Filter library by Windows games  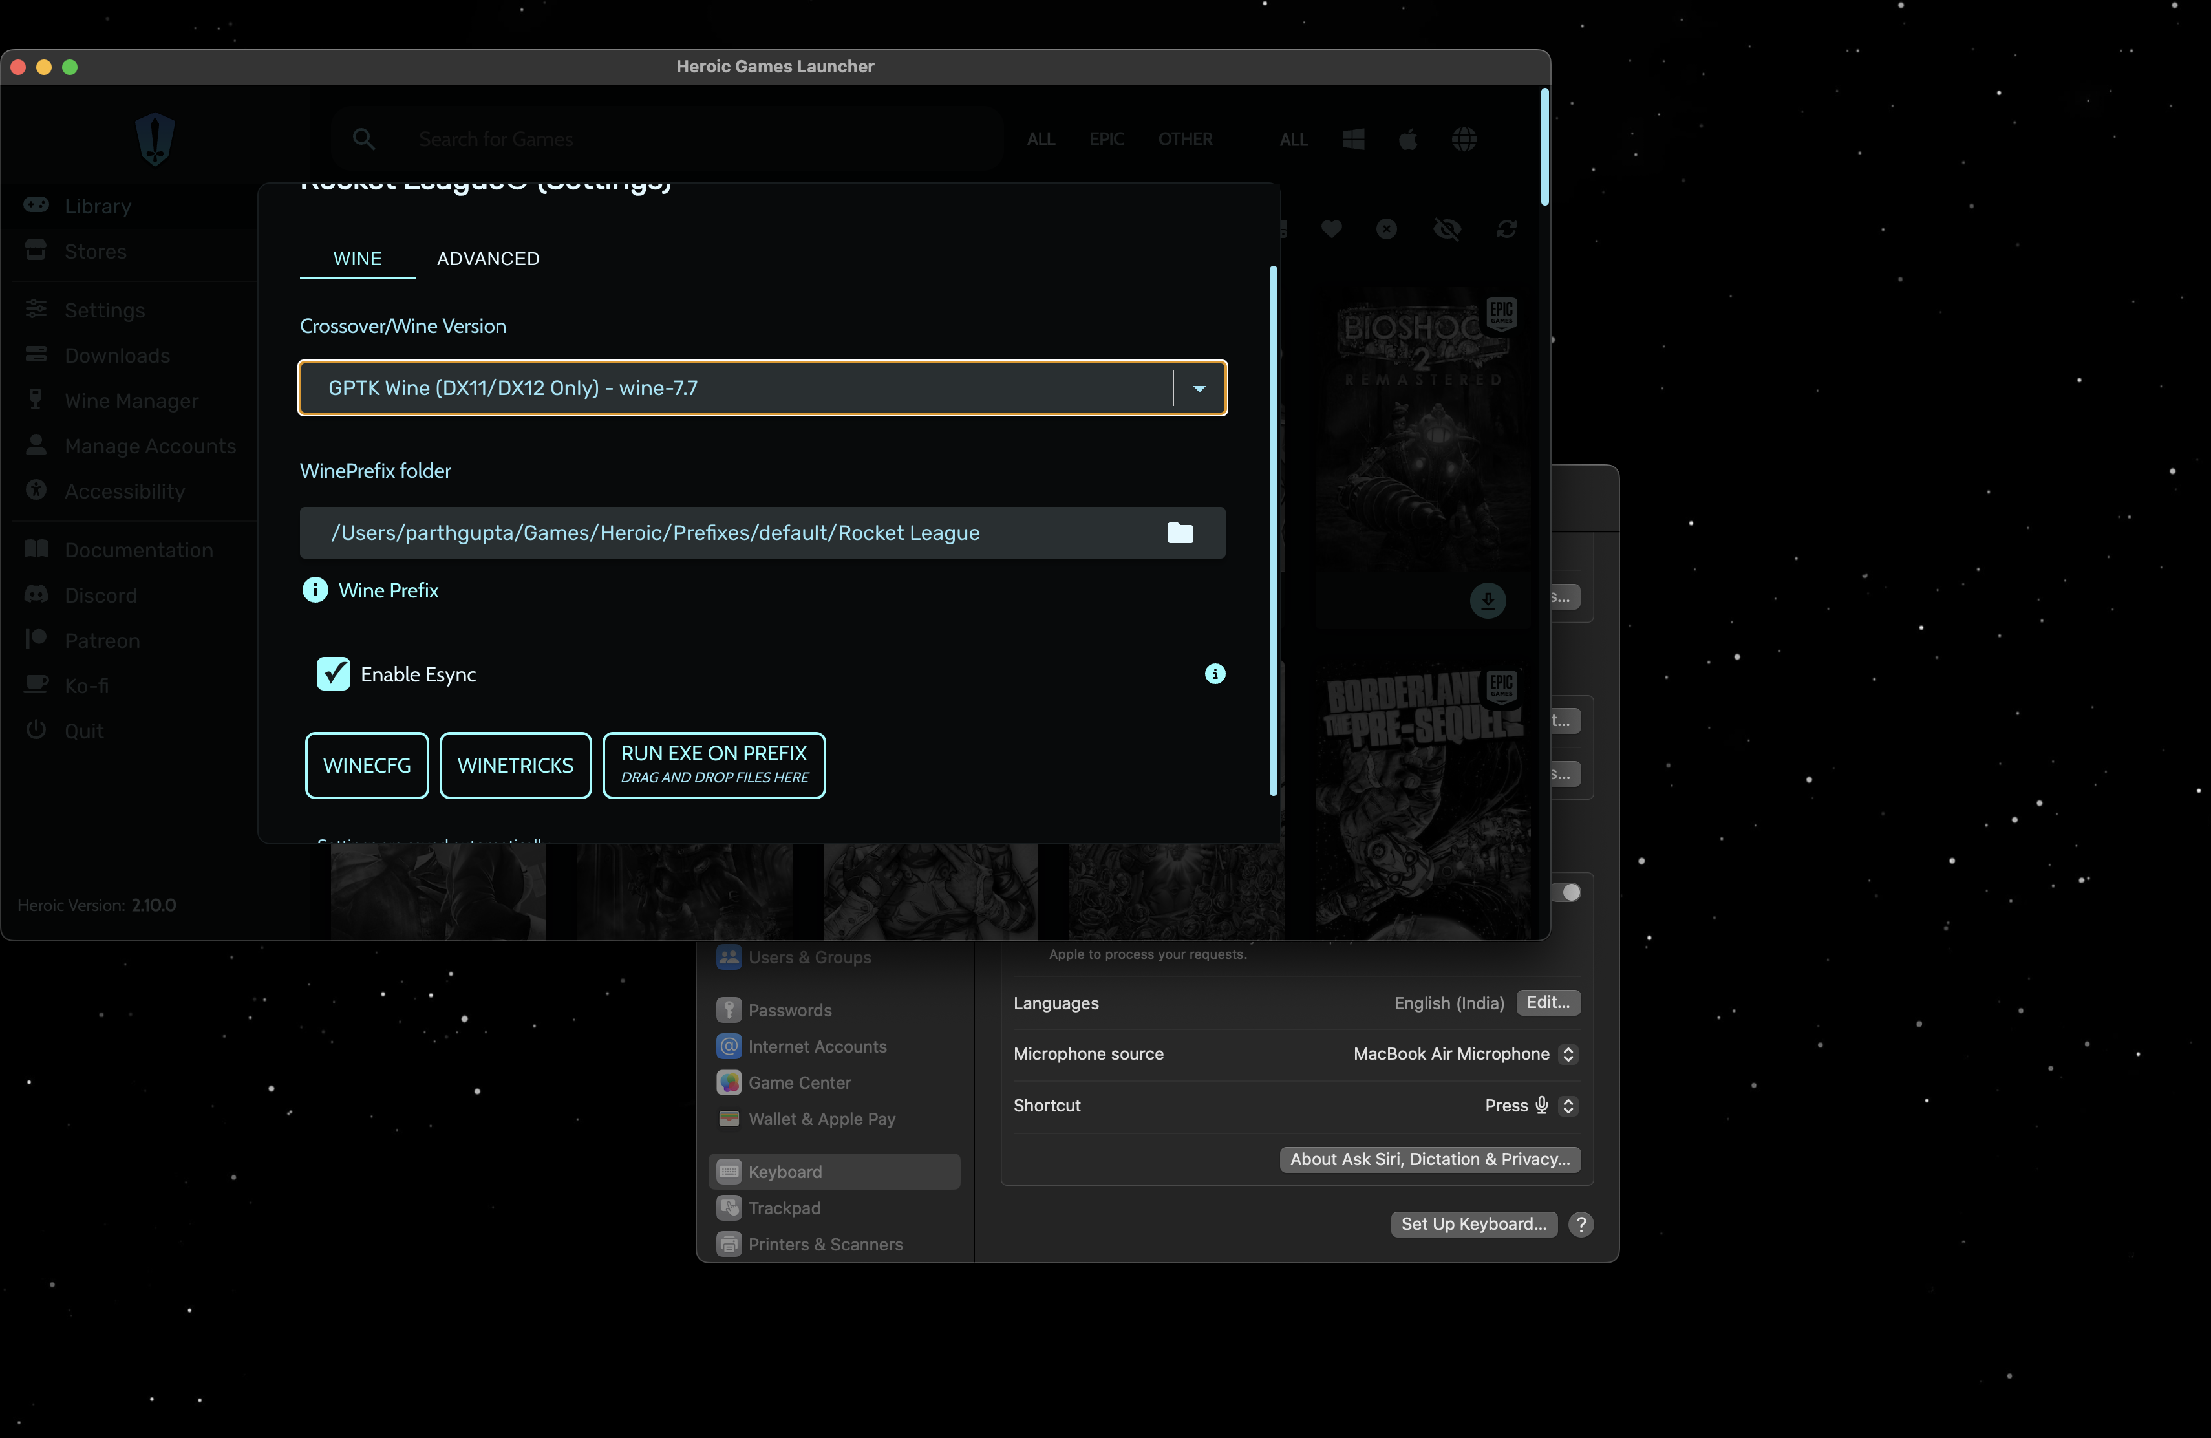point(1352,138)
